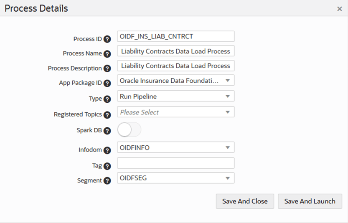
Task: Close the Process Details dialog
Action: 339,9
